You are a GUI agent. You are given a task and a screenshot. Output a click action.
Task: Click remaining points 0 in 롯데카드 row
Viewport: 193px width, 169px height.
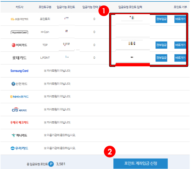pos(94,57)
